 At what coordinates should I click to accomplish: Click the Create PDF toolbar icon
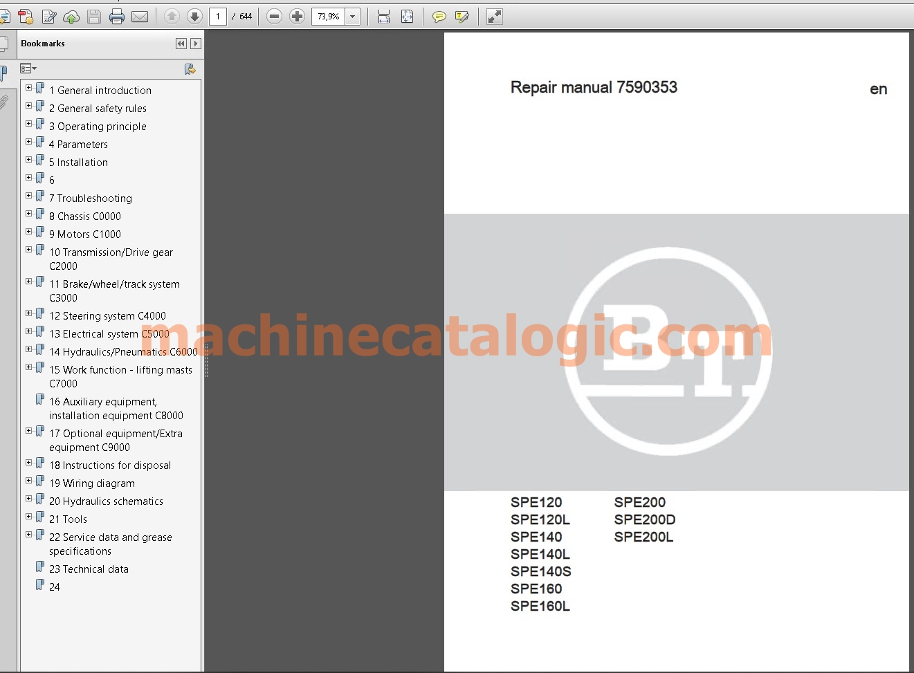[26, 17]
